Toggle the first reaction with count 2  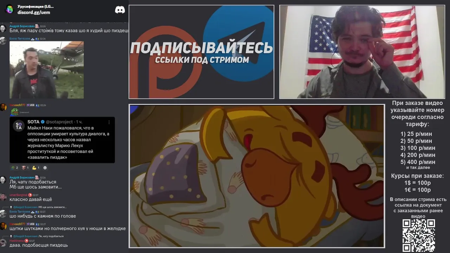pyautogui.click(x=14, y=168)
